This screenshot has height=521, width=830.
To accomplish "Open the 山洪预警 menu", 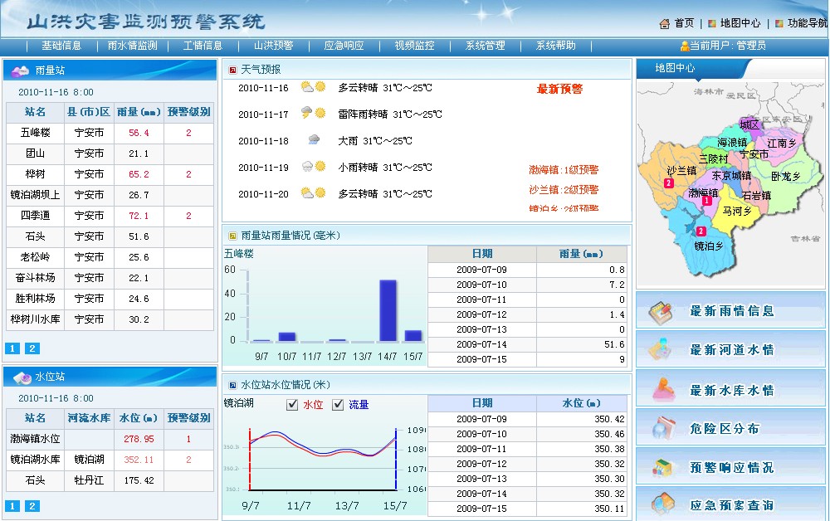I will (x=273, y=46).
